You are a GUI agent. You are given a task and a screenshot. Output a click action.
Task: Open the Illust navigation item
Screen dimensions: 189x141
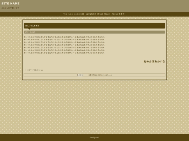[x=100, y=14]
